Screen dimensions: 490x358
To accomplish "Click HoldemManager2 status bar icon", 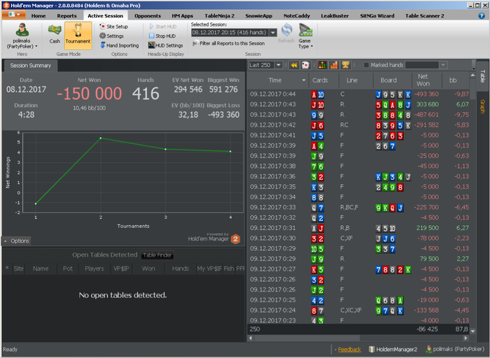I will click(x=372, y=350).
